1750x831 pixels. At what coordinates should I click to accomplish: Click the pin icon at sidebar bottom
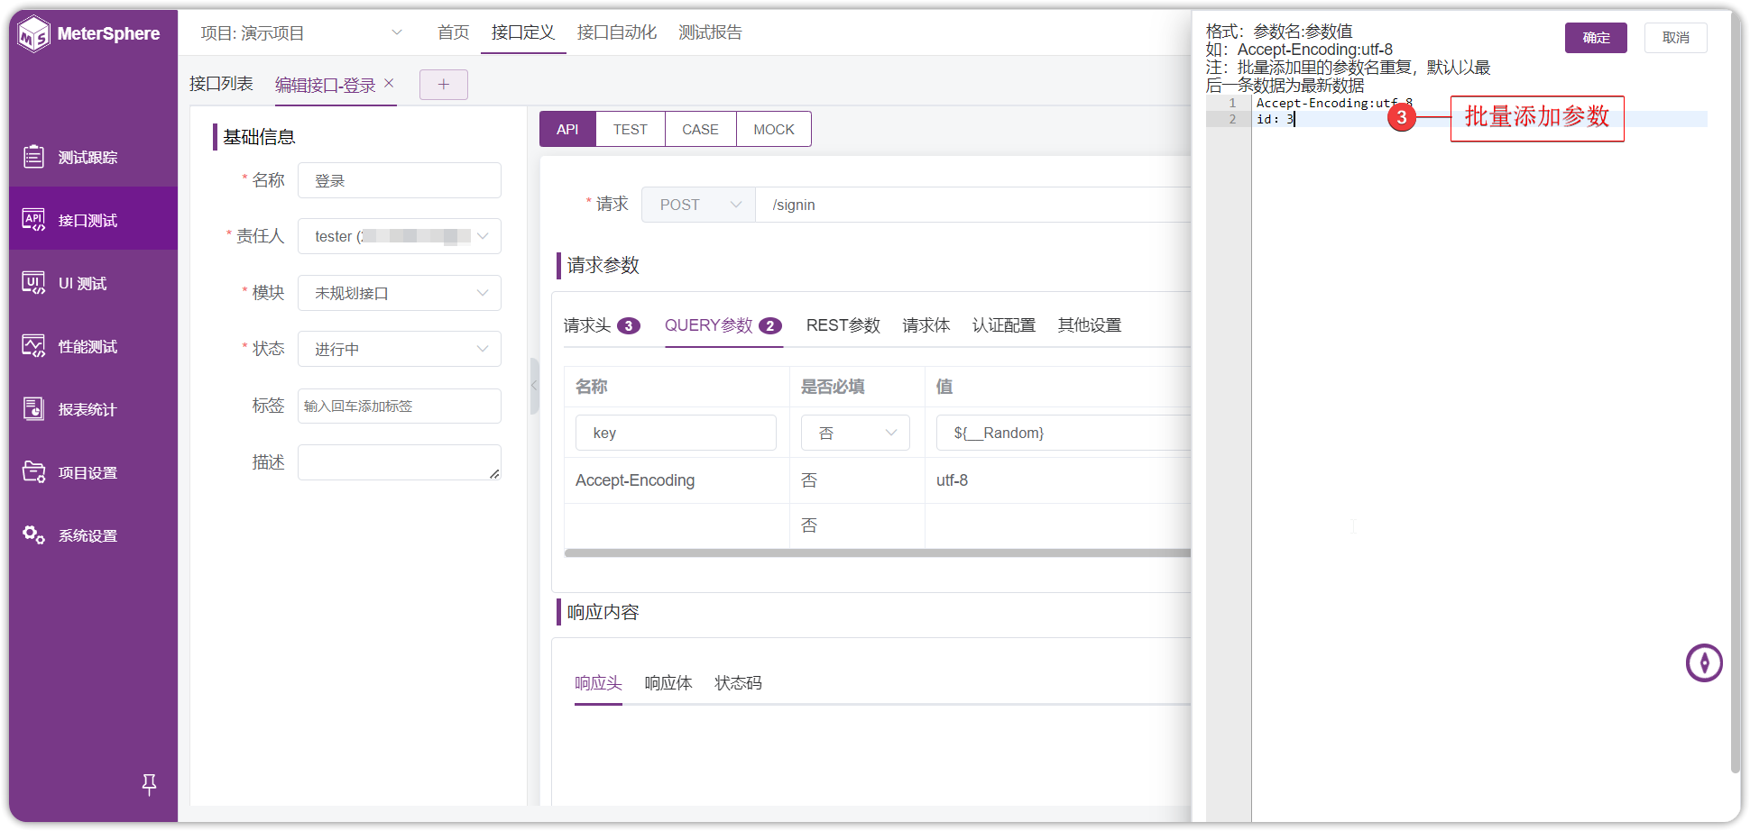[x=149, y=785]
